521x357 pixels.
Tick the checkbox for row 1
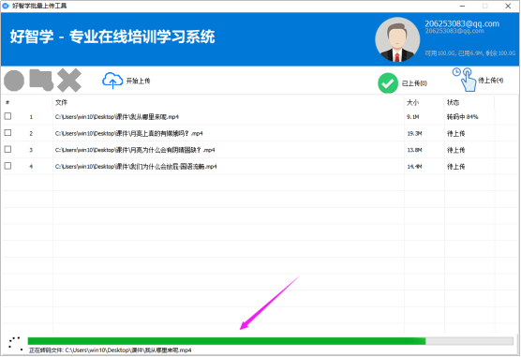pos(7,116)
